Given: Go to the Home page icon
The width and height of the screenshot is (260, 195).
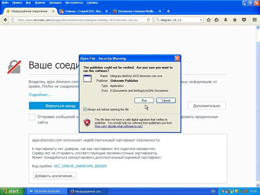Looking at the screenshot, I should 235,20.
